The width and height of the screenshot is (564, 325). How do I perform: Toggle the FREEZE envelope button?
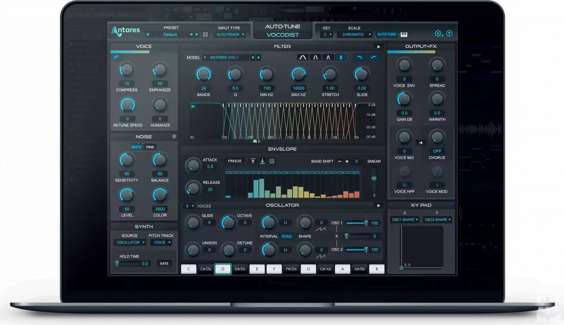tap(235, 161)
